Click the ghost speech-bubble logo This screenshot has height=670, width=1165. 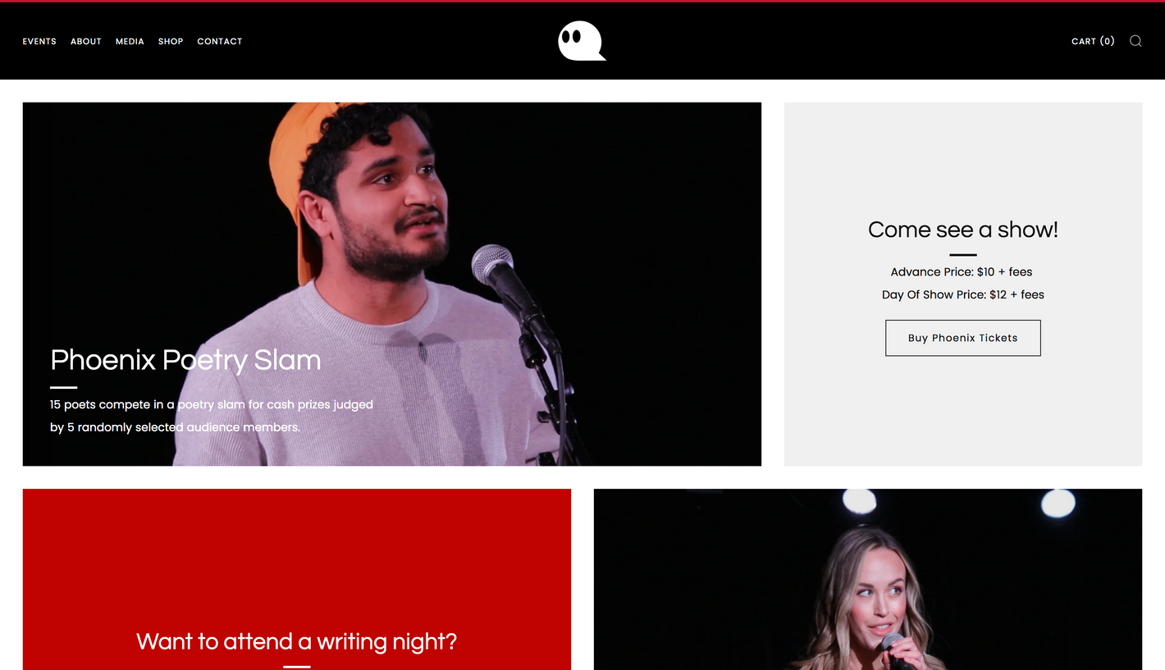[x=582, y=41]
